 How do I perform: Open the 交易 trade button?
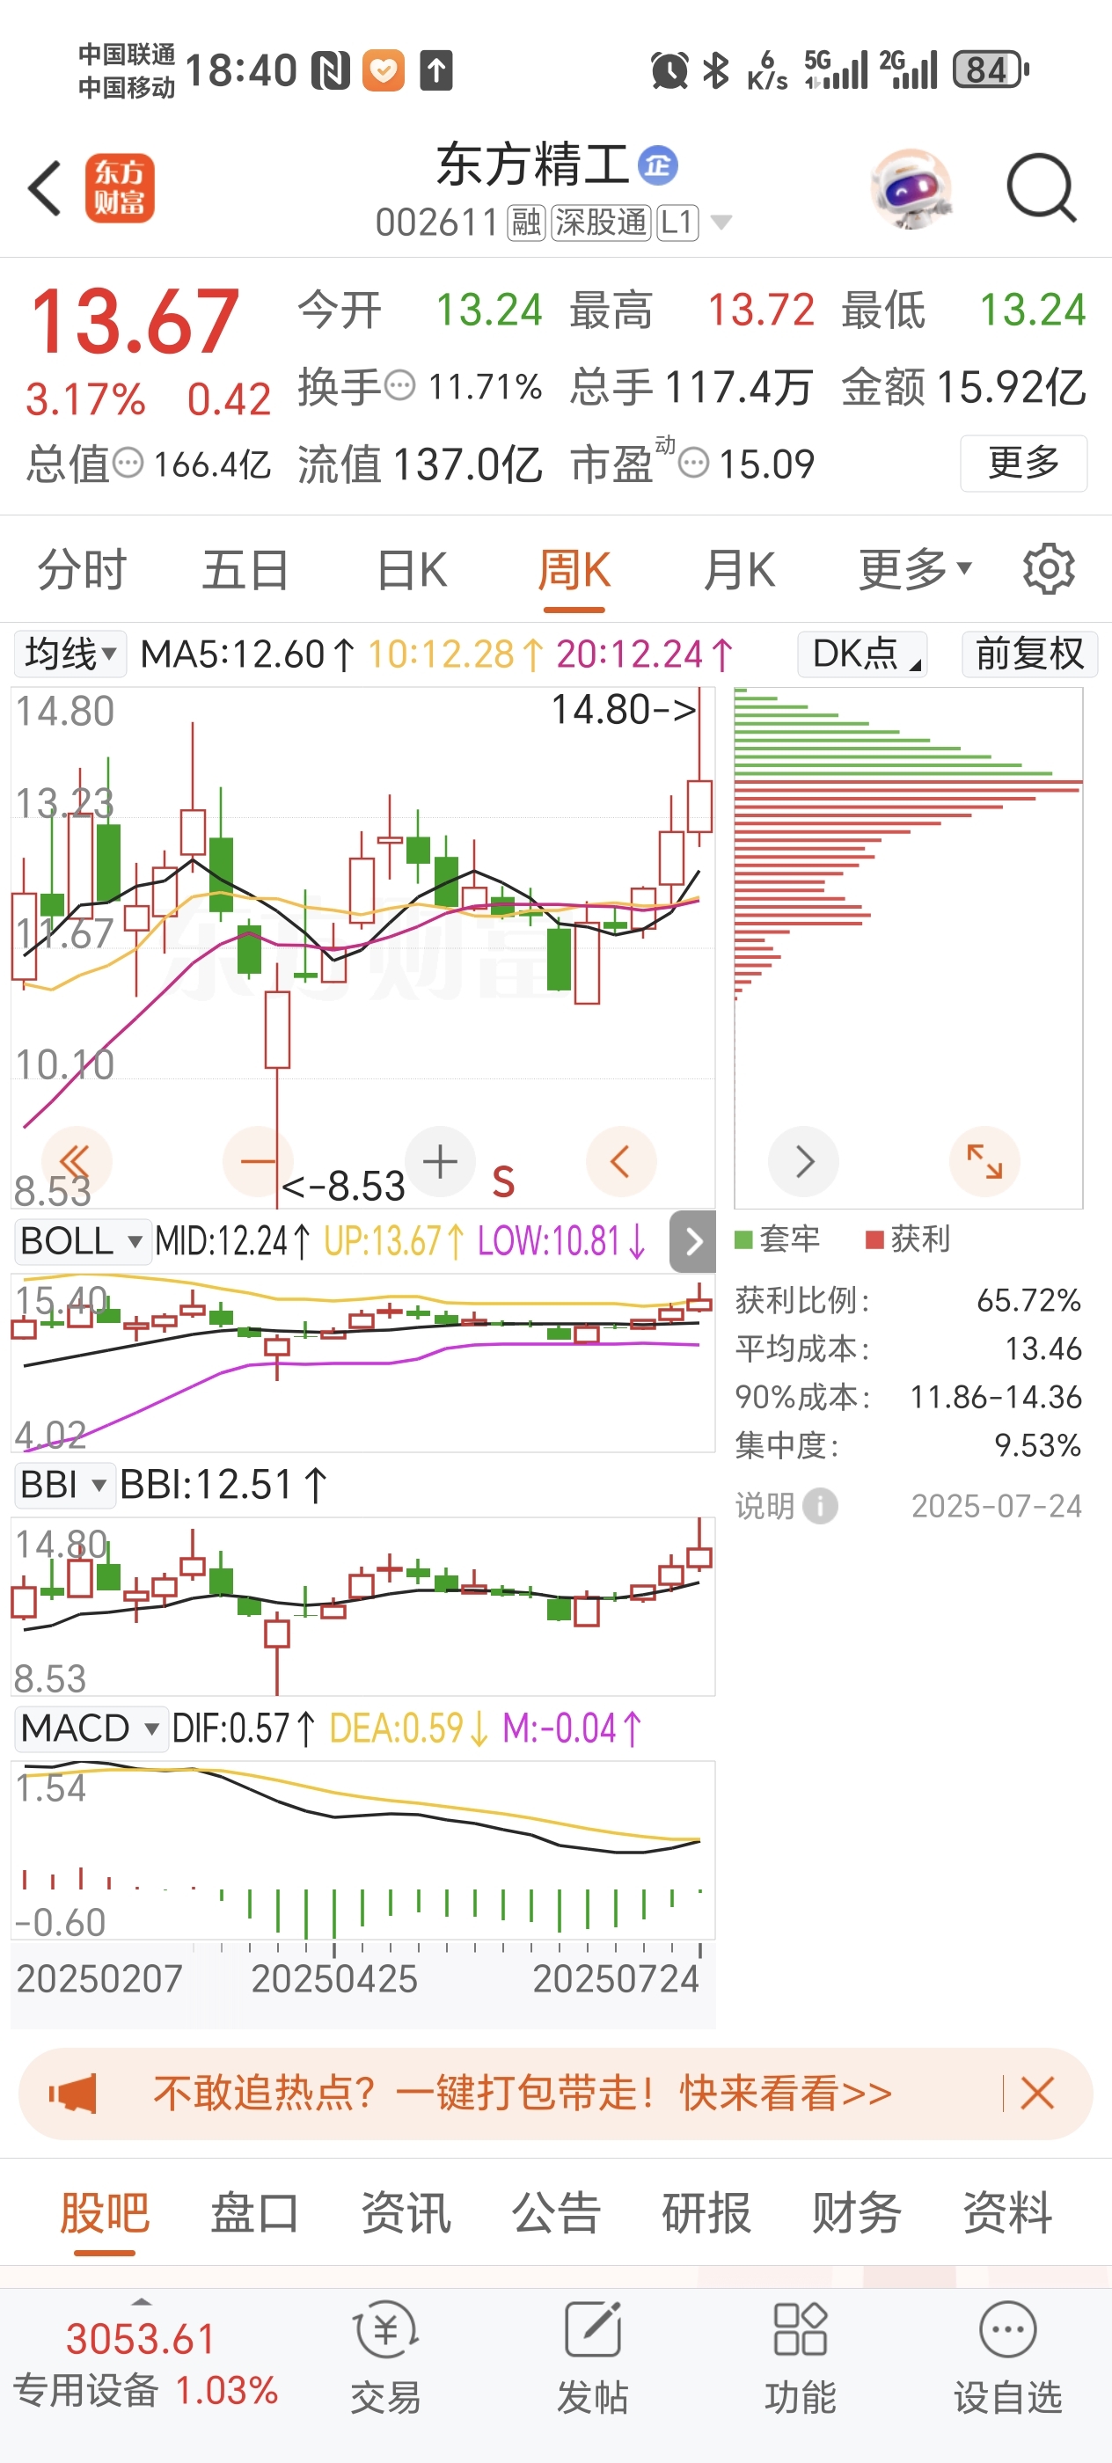click(385, 2359)
